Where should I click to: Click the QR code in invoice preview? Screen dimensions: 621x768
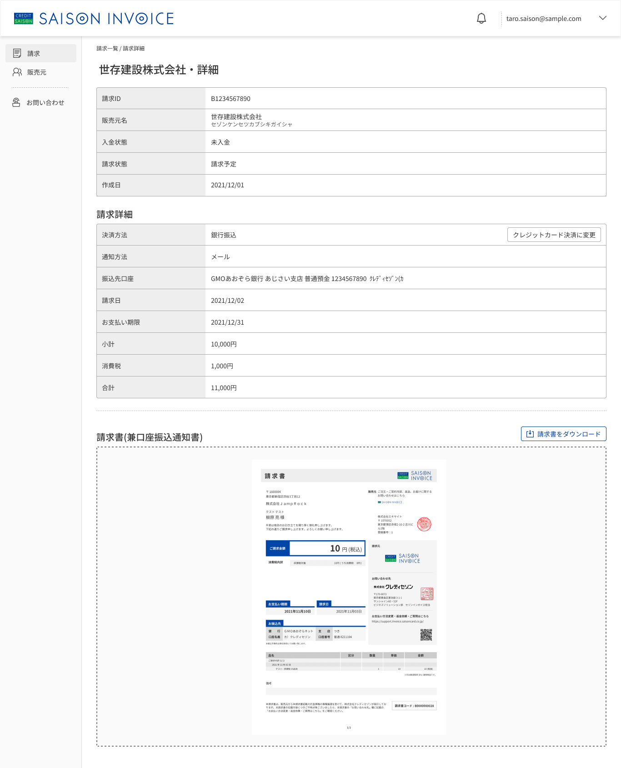click(426, 635)
